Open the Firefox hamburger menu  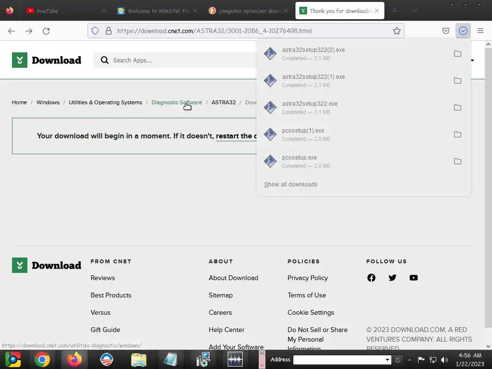480,31
